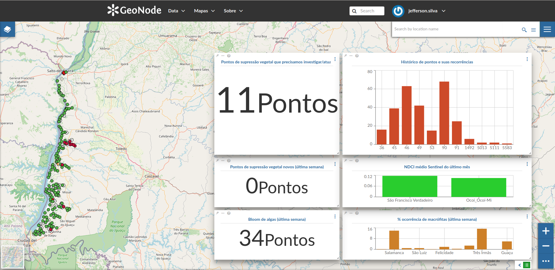Zoom out with the minus button
The height and width of the screenshot is (270, 555).
[x=546, y=246]
